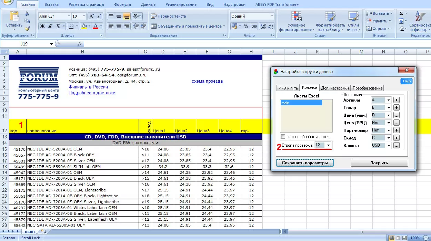Click the insert function fx icon
Screen dimensions: 431x241
coord(80,44)
